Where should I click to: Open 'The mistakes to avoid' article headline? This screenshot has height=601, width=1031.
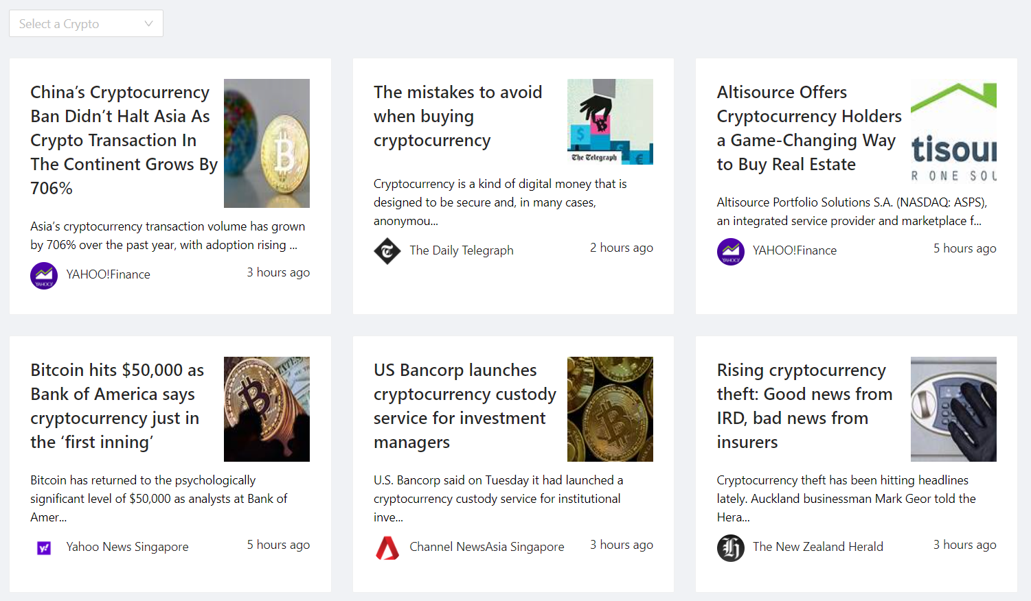pyautogui.click(x=458, y=116)
